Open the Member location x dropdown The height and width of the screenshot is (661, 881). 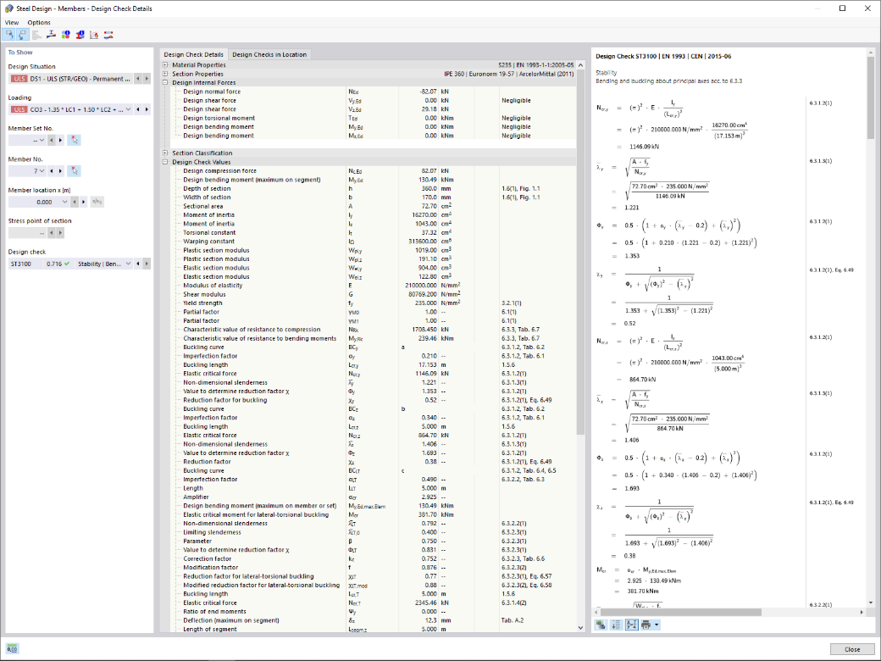(64, 202)
